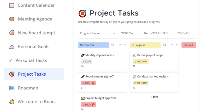Open the Define project scope card
This screenshot has height=112, width=200.
click(x=154, y=61)
